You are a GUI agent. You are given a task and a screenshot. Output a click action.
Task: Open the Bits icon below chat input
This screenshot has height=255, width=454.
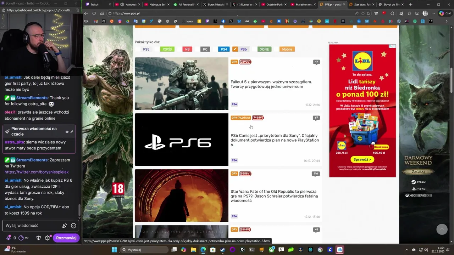(9, 238)
